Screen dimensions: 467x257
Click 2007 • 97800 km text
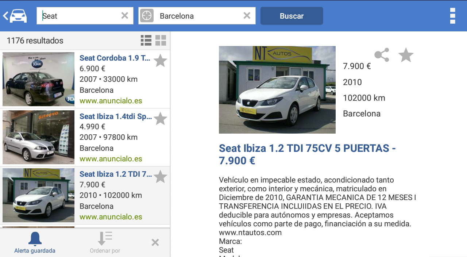pos(108,137)
